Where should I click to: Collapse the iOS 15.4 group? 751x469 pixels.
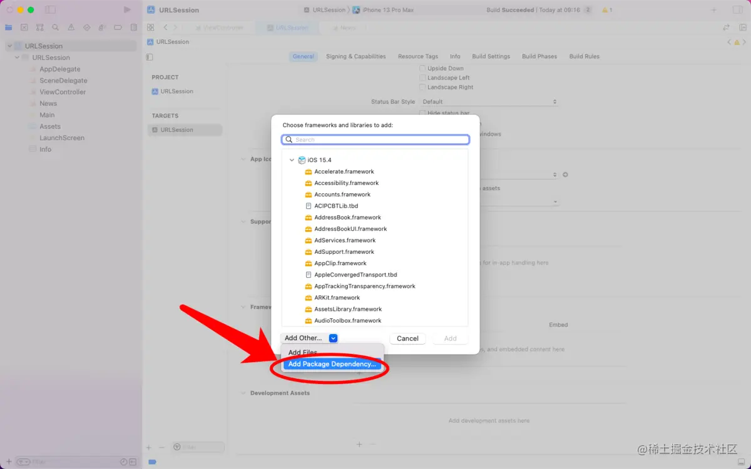pos(292,160)
